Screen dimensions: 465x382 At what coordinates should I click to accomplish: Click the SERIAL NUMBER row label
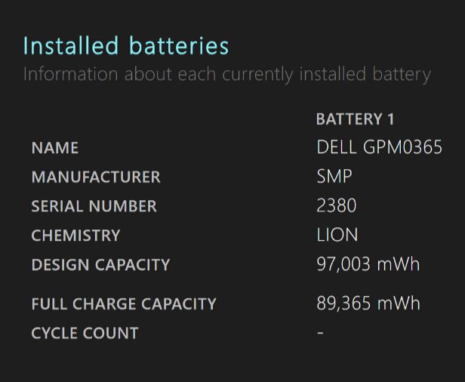94,206
